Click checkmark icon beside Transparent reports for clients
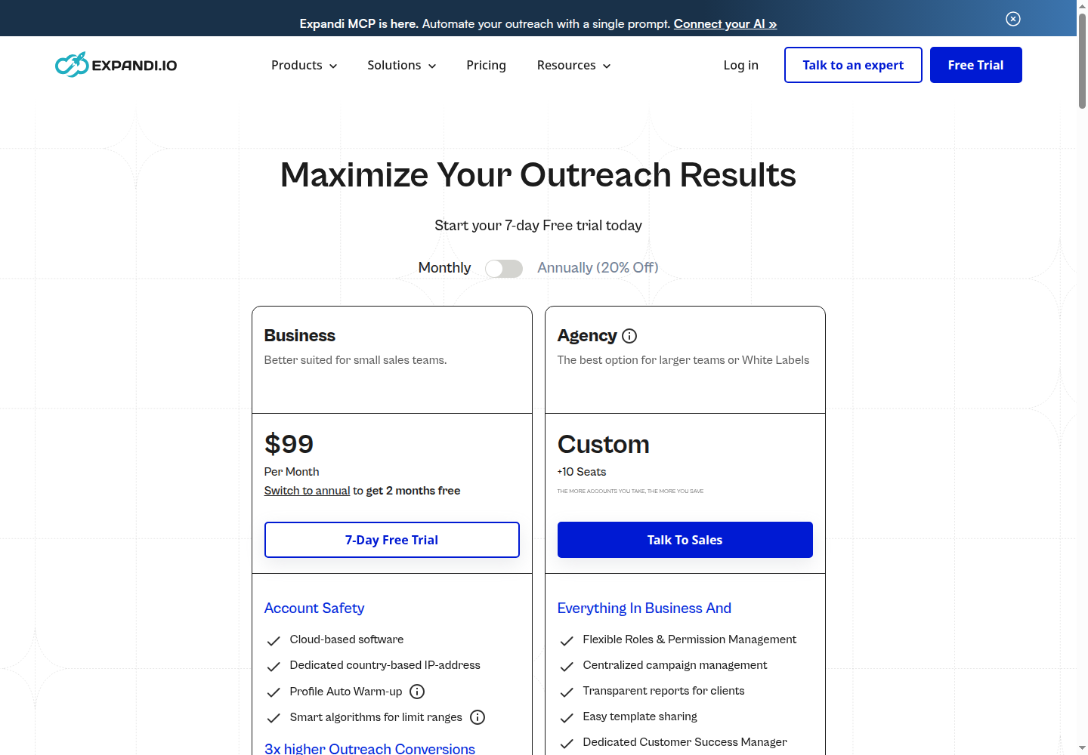This screenshot has width=1088, height=755. 567,692
